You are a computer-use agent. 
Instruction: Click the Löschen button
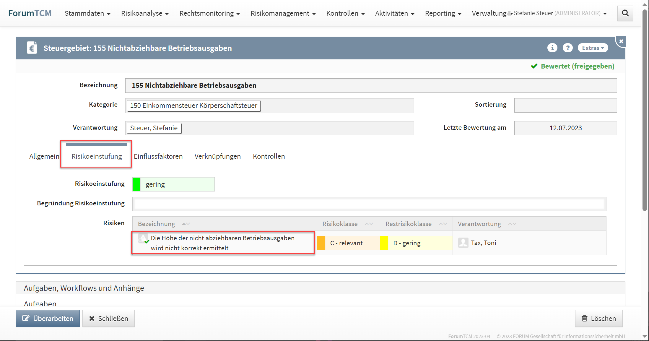click(598, 318)
